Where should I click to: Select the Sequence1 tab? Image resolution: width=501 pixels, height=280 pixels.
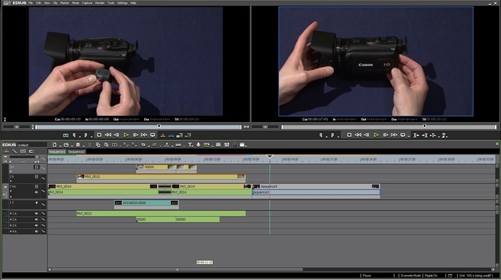[x=57, y=152]
